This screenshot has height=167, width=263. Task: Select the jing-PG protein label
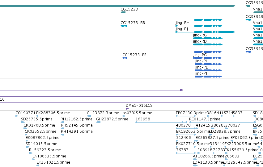pyautogui.click(x=200, y=55)
